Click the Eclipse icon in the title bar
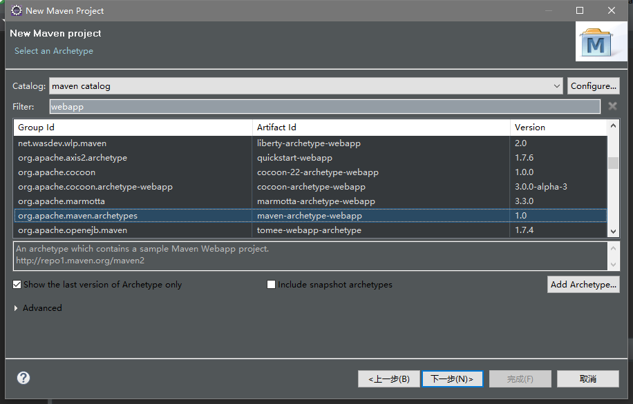The height and width of the screenshot is (404, 633). [x=16, y=10]
